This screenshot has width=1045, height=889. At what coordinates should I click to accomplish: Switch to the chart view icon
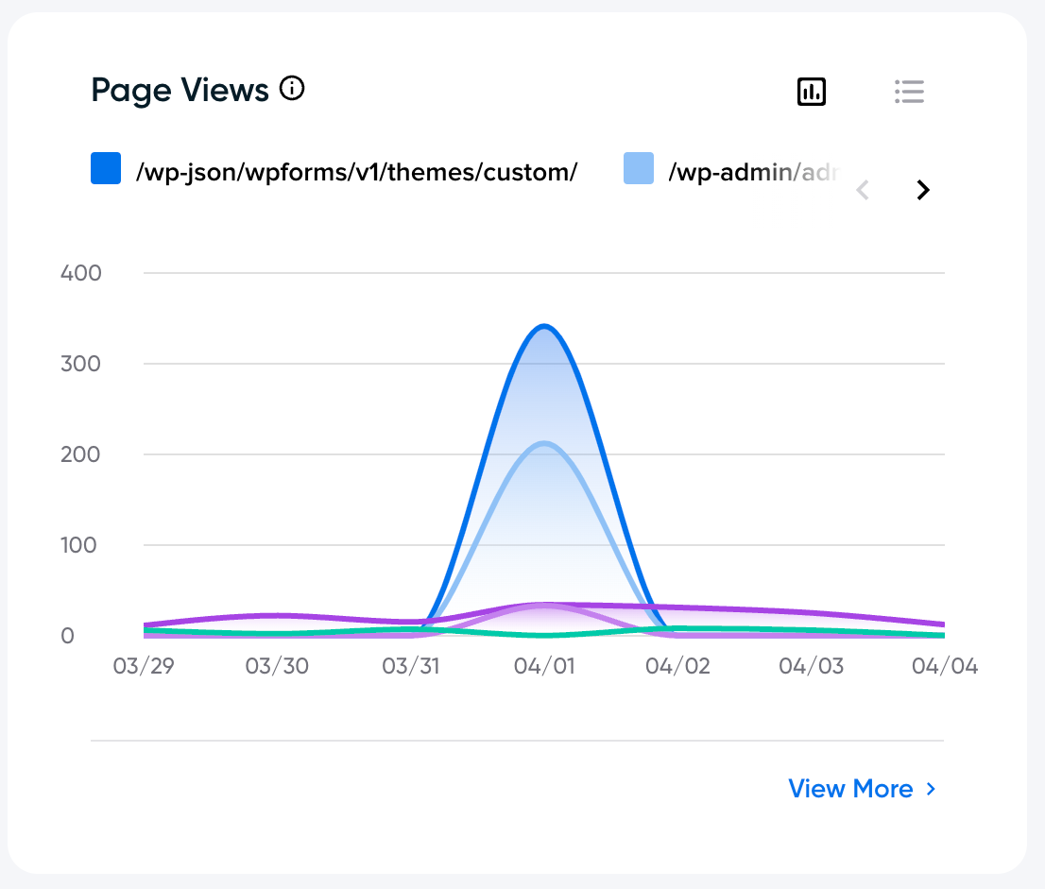[x=812, y=92]
